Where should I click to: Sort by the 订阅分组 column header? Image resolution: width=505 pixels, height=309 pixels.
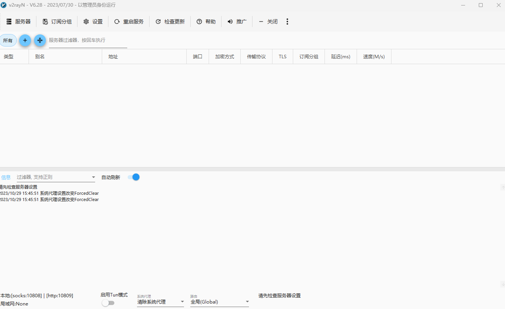click(x=309, y=57)
